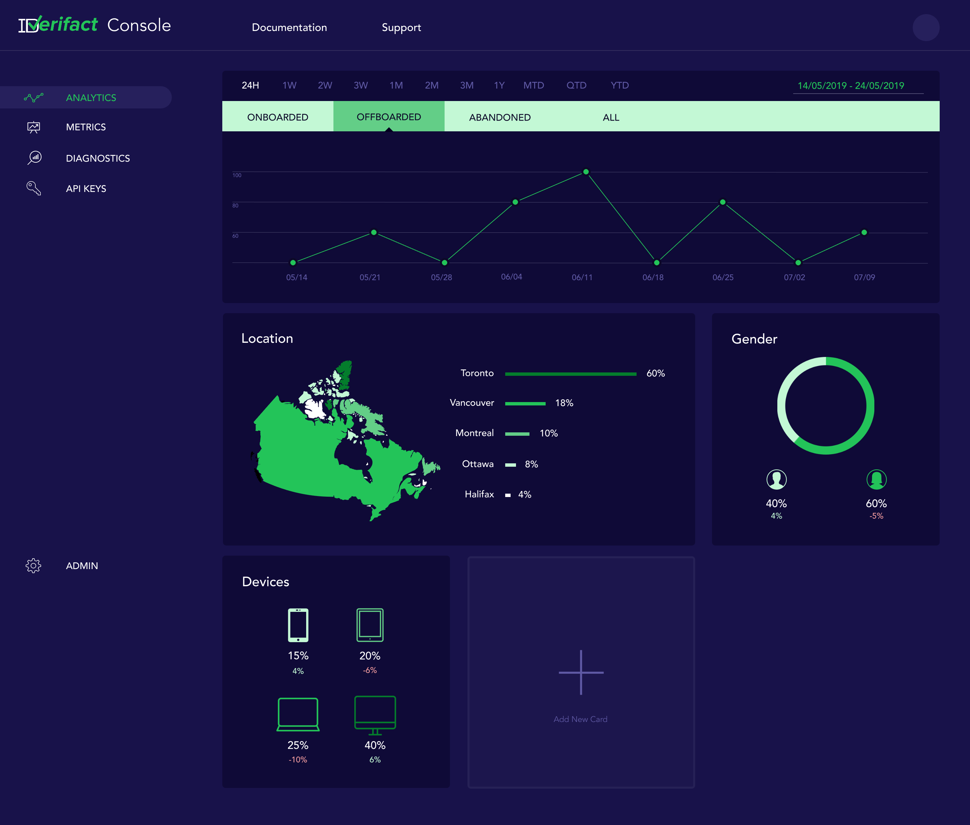Click the Diagnostics magnifier icon

[x=34, y=158]
